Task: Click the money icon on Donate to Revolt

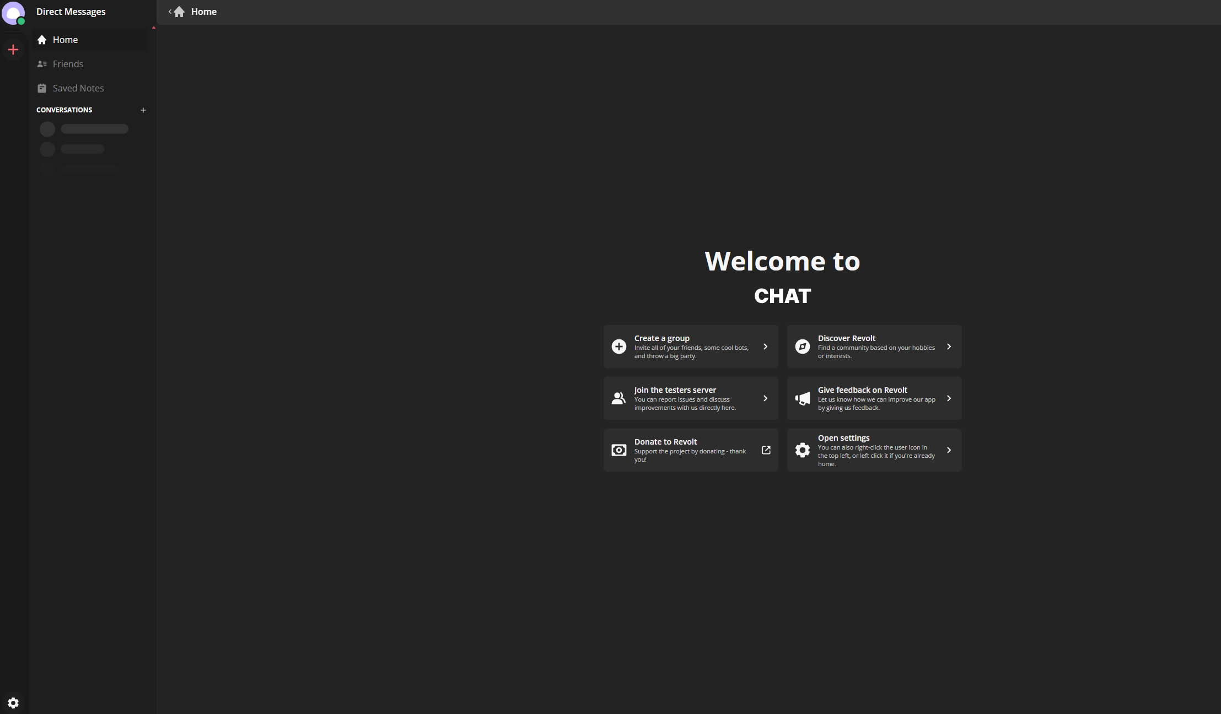Action: click(619, 450)
